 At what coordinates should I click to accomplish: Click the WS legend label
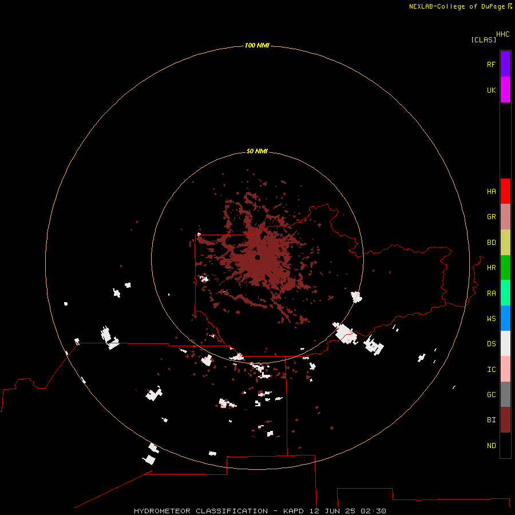click(491, 319)
